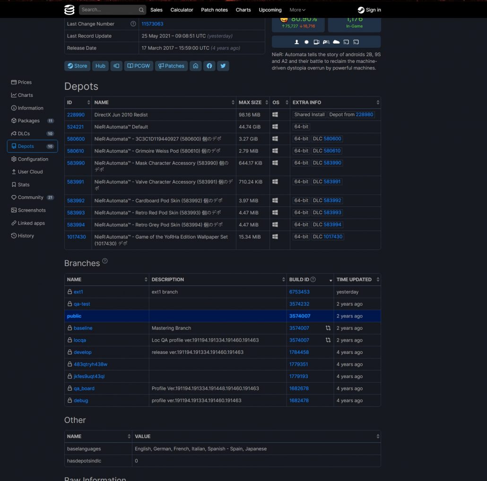
Task: Click help icon next to Last Change Number
Action: [133, 24]
